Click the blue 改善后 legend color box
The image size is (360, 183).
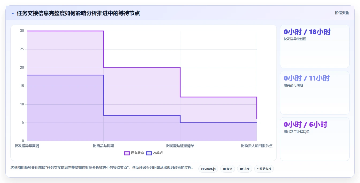(149, 153)
